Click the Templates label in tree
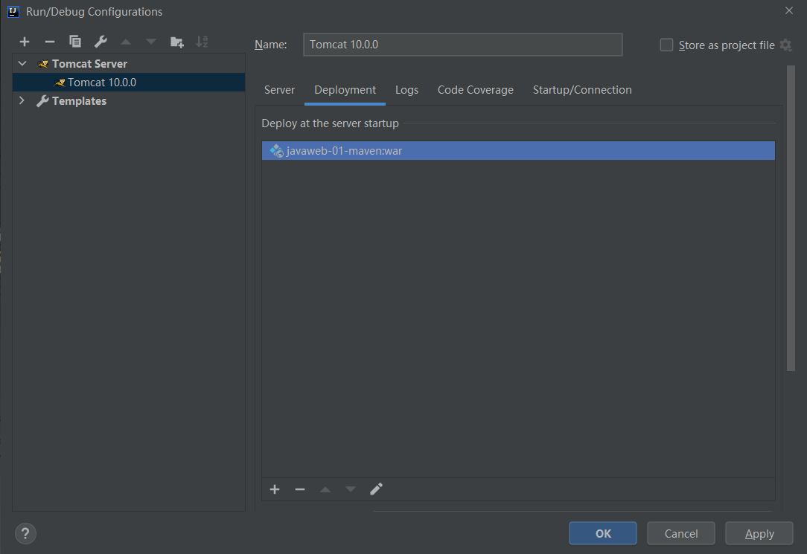 (x=79, y=101)
